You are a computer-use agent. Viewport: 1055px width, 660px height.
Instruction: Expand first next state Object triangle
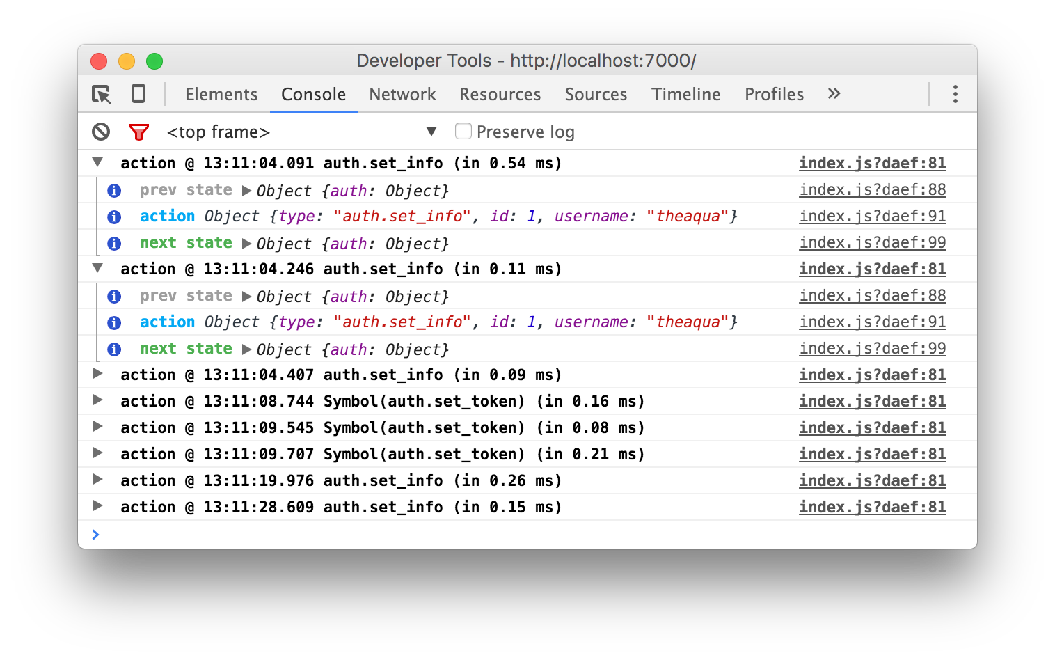tap(246, 243)
